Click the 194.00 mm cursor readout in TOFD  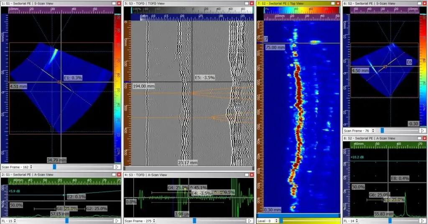coord(144,86)
